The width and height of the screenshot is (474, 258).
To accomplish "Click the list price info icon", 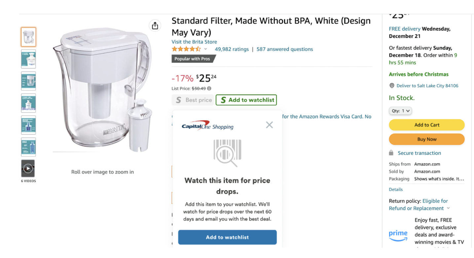I will [x=209, y=88].
